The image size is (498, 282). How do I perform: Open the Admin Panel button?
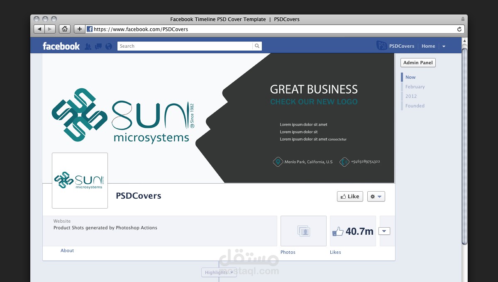418,63
